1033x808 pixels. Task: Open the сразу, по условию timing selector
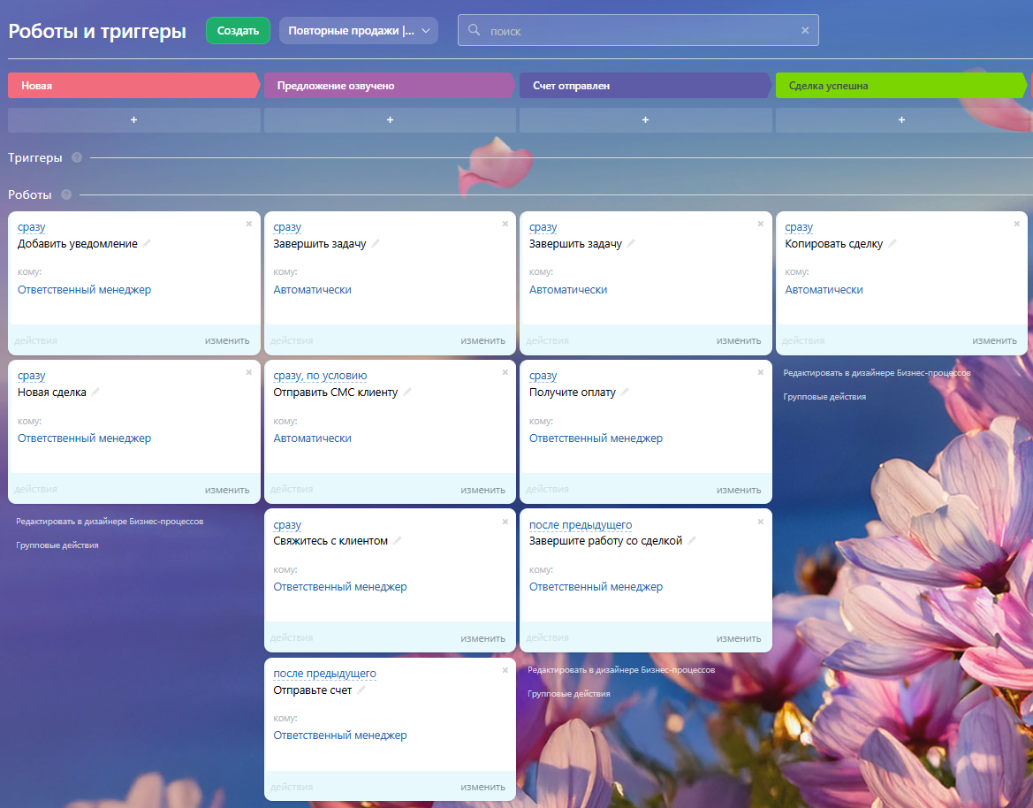pos(320,376)
